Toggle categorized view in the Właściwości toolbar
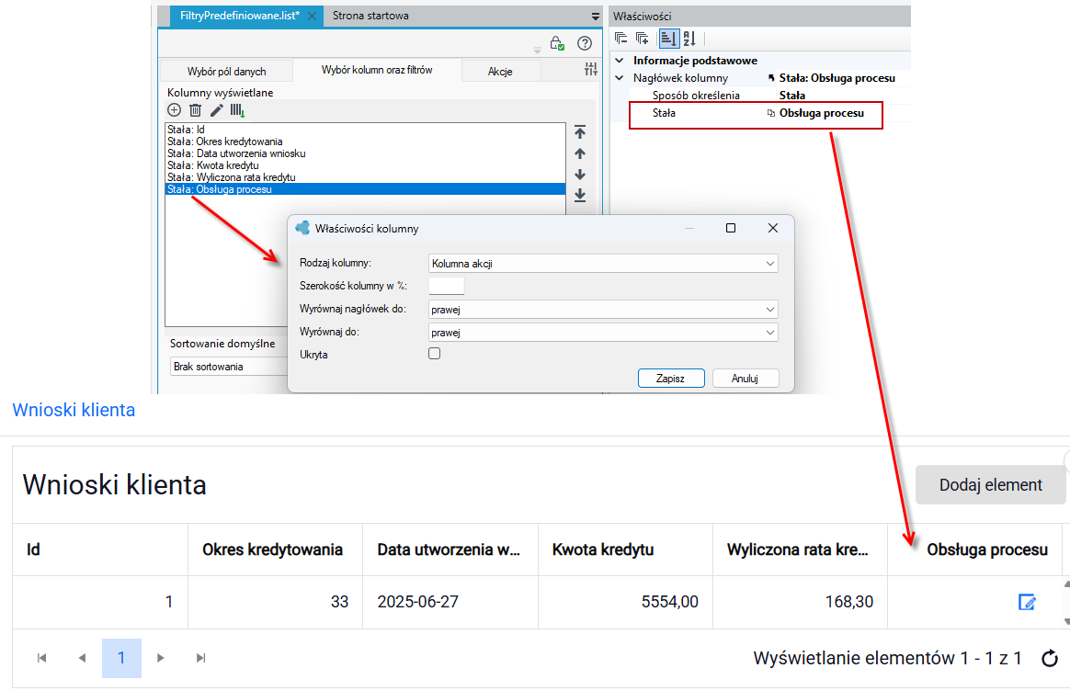1070x691 pixels. tap(669, 39)
